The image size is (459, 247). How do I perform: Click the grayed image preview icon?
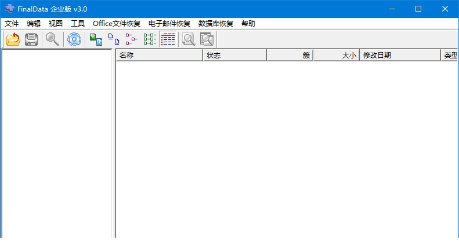[x=207, y=39]
